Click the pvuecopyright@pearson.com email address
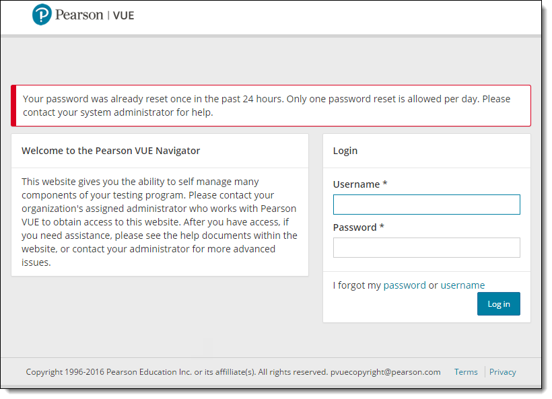The height and width of the screenshot is (399, 552). pos(386,372)
